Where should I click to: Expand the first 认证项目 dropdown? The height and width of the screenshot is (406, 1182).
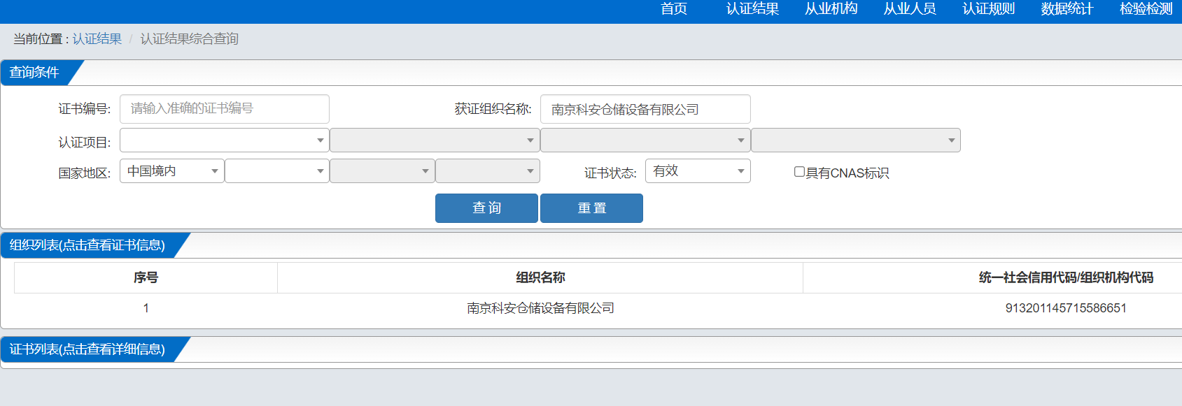pos(225,140)
